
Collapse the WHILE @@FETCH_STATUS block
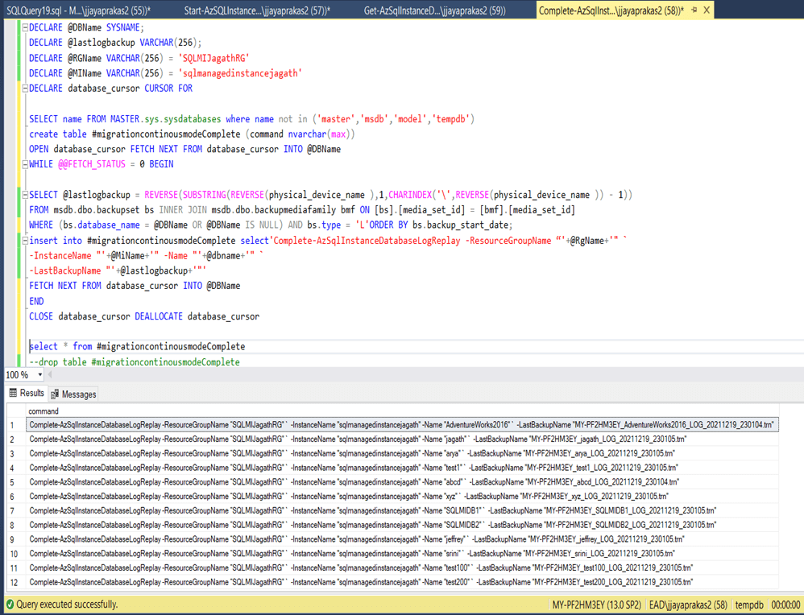click(x=25, y=164)
